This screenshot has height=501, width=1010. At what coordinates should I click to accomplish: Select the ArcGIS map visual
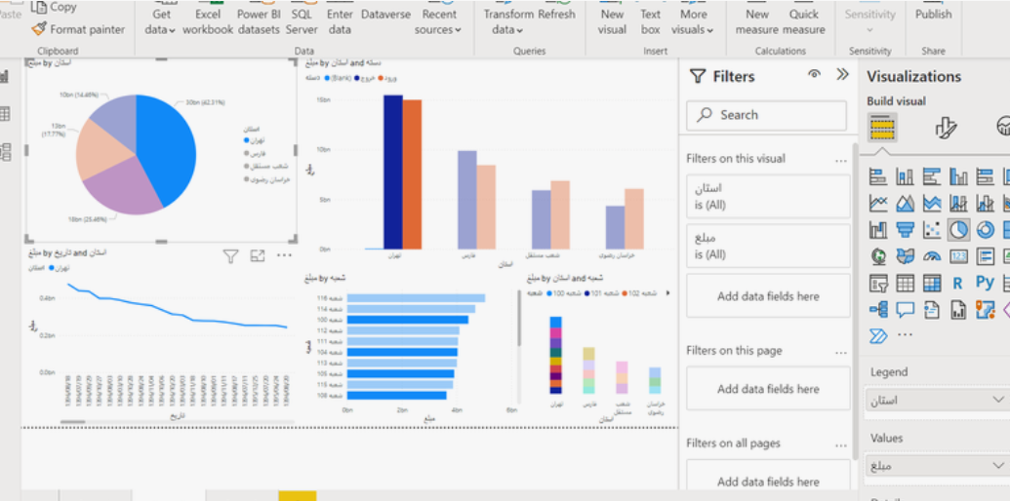coord(985,310)
